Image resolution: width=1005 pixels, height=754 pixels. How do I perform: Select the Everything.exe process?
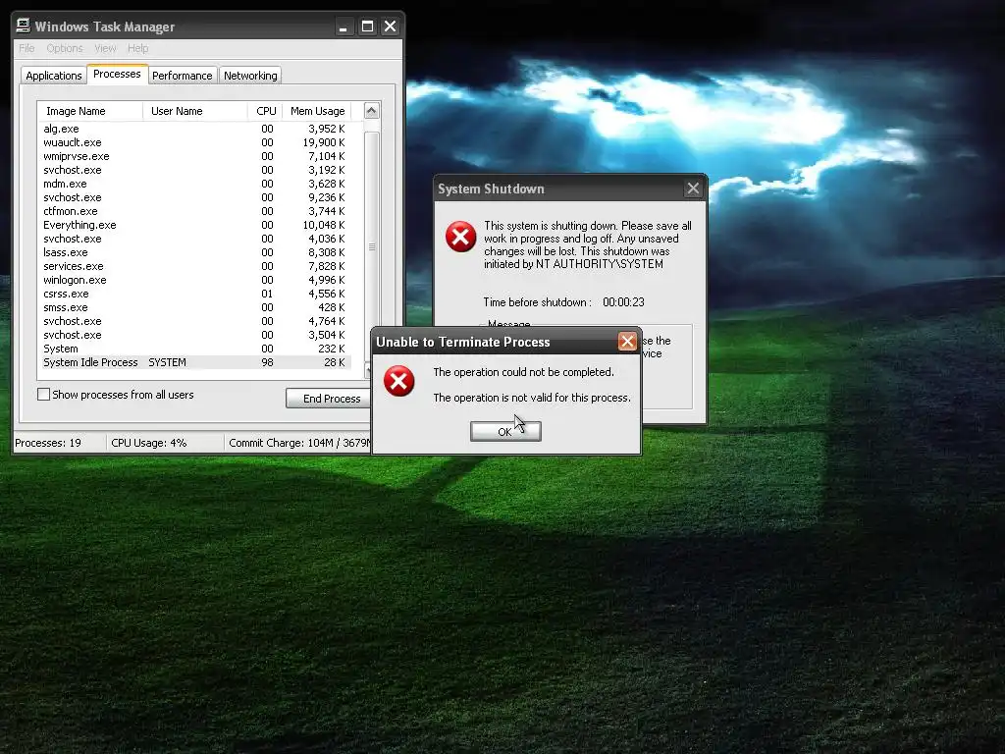click(194, 225)
